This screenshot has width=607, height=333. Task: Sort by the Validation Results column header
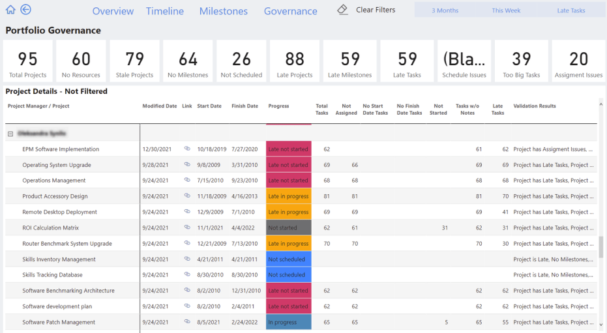535,106
